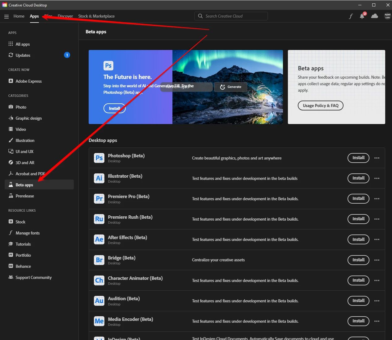Click the After Effects (Beta) app icon

click(x=99, y=239)
